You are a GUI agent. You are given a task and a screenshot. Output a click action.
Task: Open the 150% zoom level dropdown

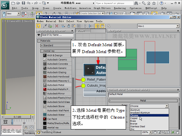point(150,132)
